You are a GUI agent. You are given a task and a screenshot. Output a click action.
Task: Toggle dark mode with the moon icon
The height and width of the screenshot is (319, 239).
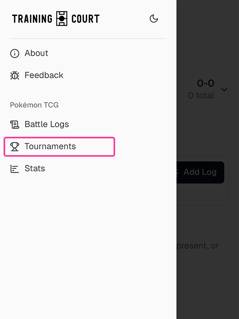154,19
